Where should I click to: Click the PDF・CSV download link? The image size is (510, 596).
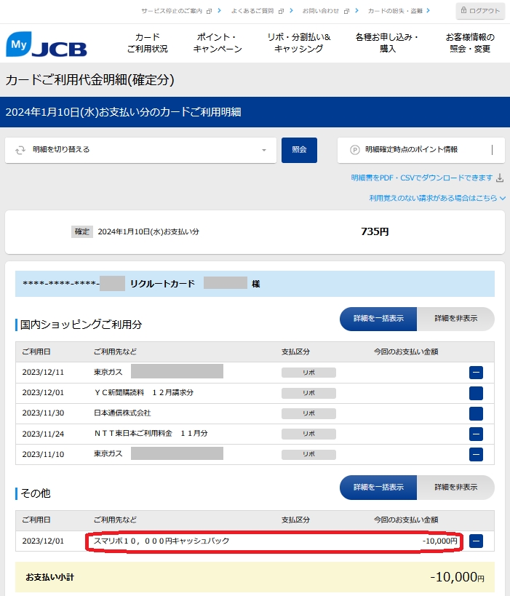coord(421,178)
